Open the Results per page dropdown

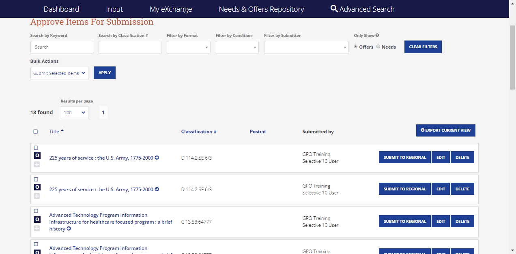click(75, 113)
